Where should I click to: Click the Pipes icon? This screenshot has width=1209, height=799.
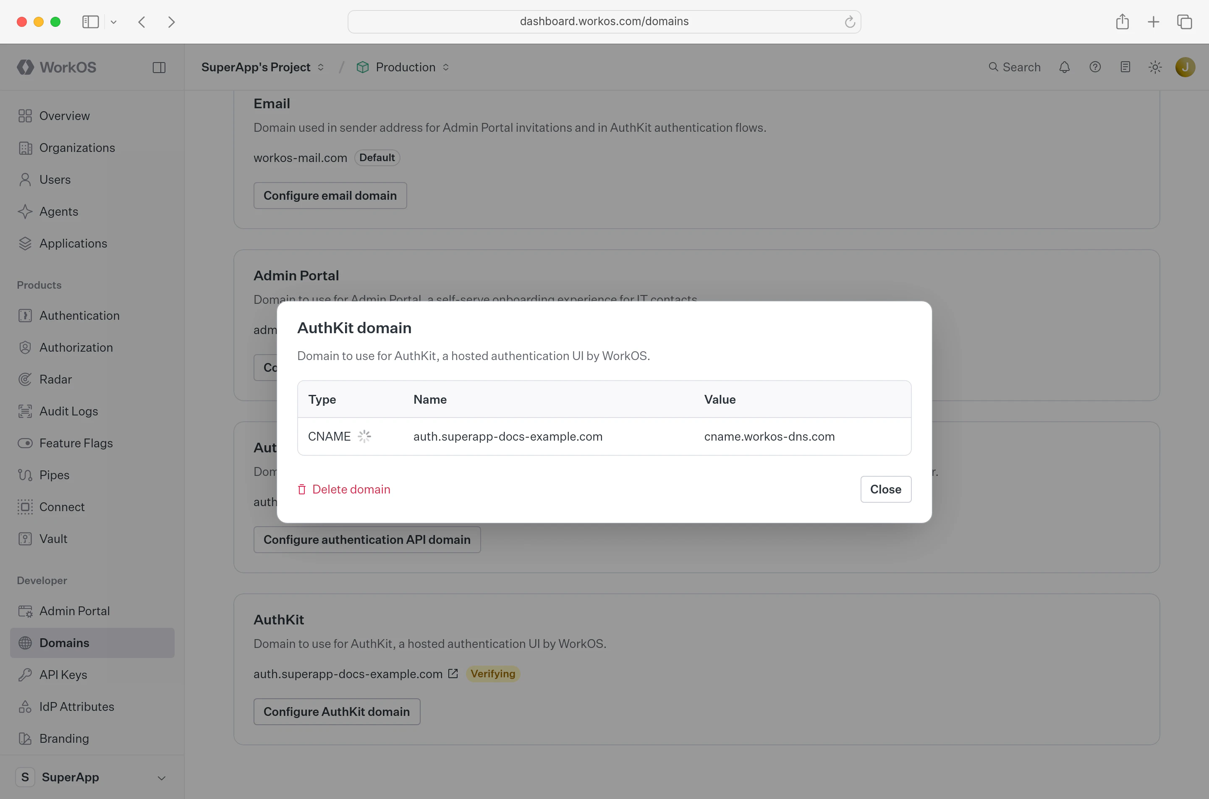pos(25,475)
